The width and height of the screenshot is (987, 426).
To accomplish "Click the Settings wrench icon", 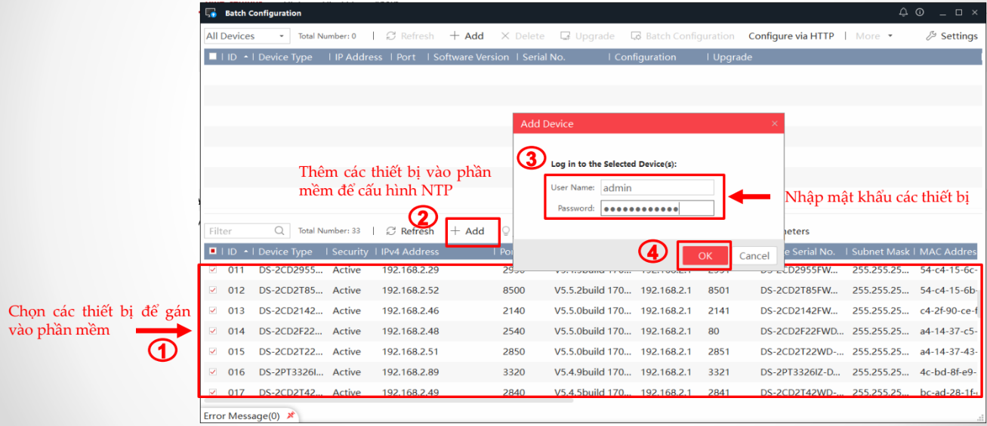I will coord(931,36).
